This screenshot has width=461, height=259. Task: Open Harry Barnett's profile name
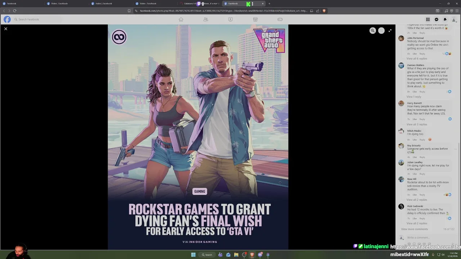415,103
